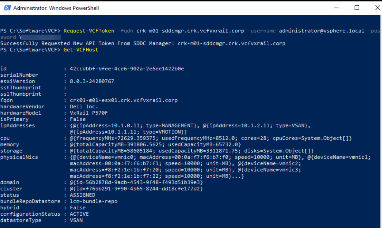Click the Request-VCFToken command text

89,31
